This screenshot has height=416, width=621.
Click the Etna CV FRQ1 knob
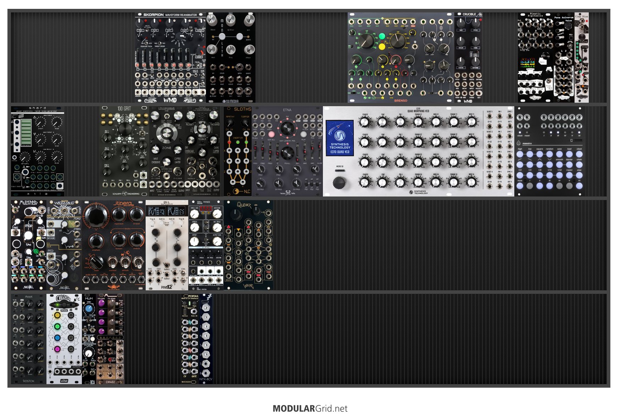(261, 183)
